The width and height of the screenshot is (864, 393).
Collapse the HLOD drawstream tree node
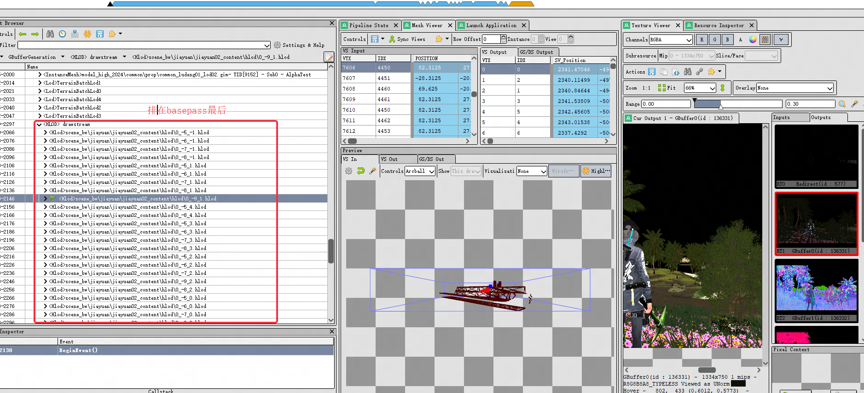click(39, 125)
